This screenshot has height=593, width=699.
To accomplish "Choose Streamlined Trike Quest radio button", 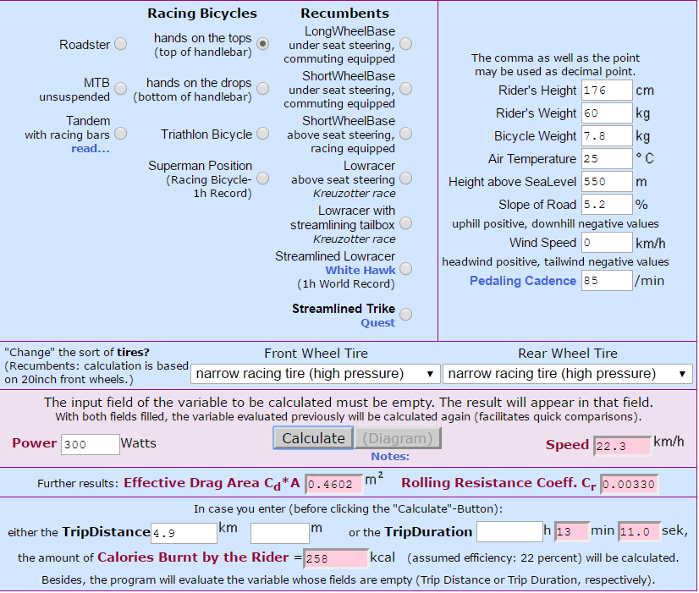I will [405, 315].
